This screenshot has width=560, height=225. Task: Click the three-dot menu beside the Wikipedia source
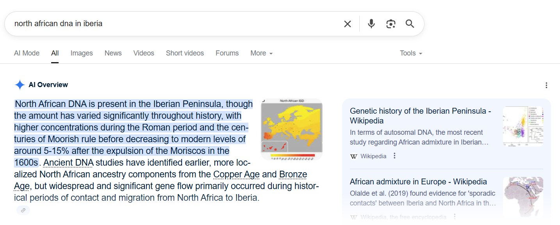(394, 156)
